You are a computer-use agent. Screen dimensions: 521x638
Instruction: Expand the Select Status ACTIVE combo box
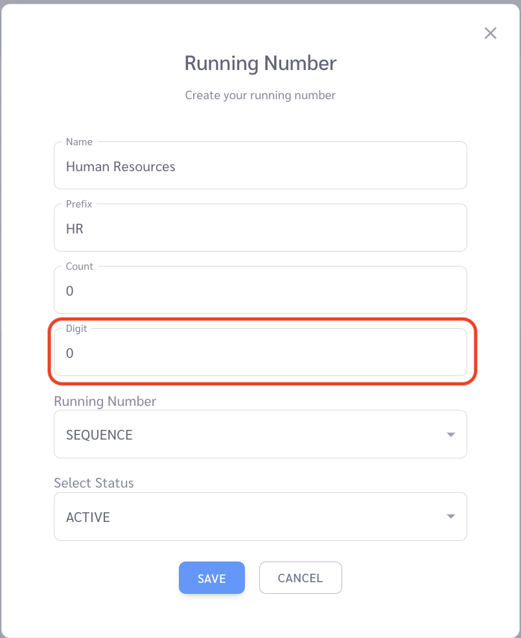pos(260,516)
